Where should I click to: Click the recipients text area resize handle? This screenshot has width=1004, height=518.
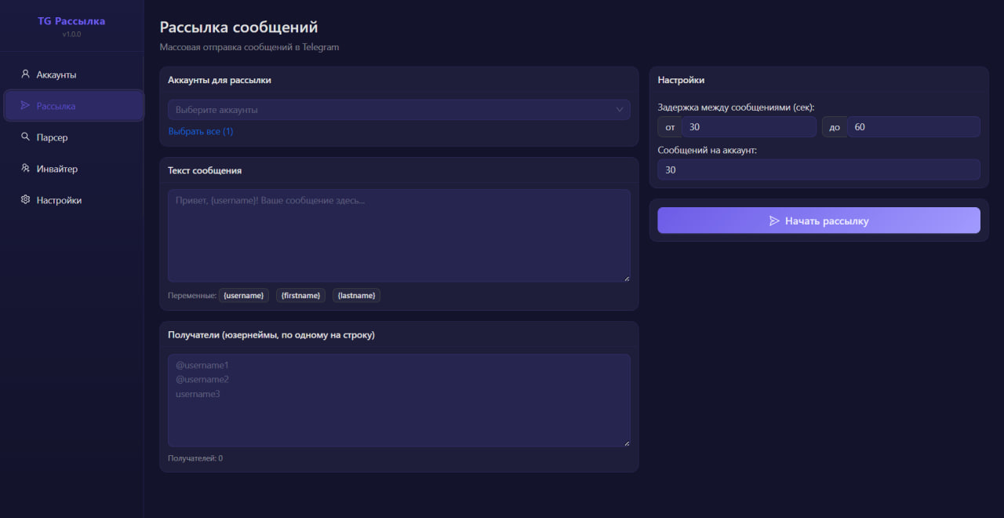626,443
